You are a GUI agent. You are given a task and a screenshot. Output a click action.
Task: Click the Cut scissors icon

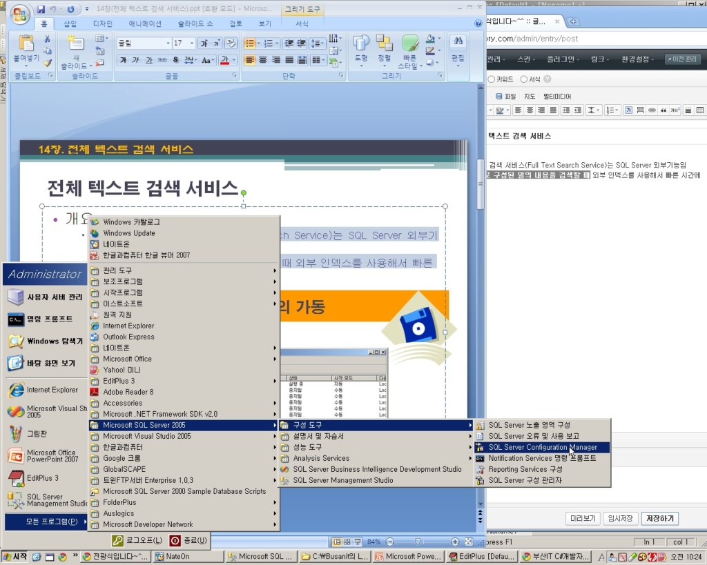tap(47, 39)
